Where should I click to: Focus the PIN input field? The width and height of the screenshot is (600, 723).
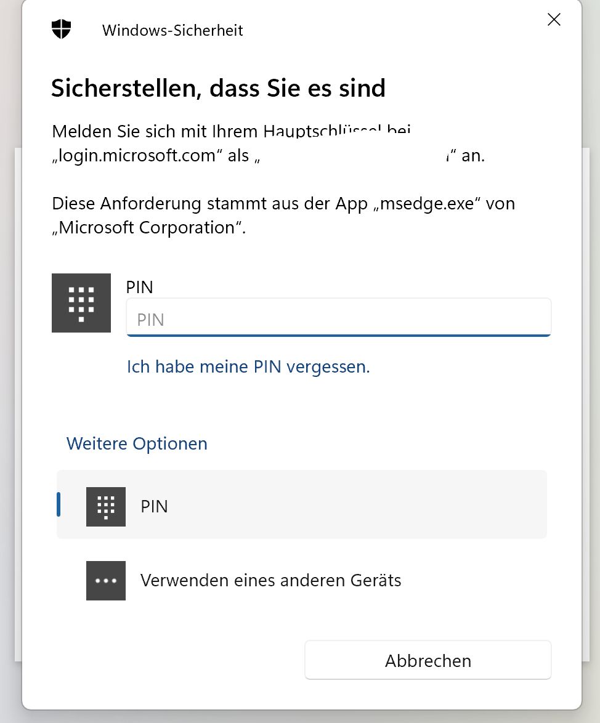(x=339, y=318)
